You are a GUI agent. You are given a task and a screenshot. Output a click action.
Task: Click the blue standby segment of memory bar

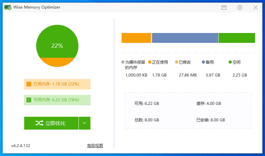pyautogui.click(x=185, y=38)
